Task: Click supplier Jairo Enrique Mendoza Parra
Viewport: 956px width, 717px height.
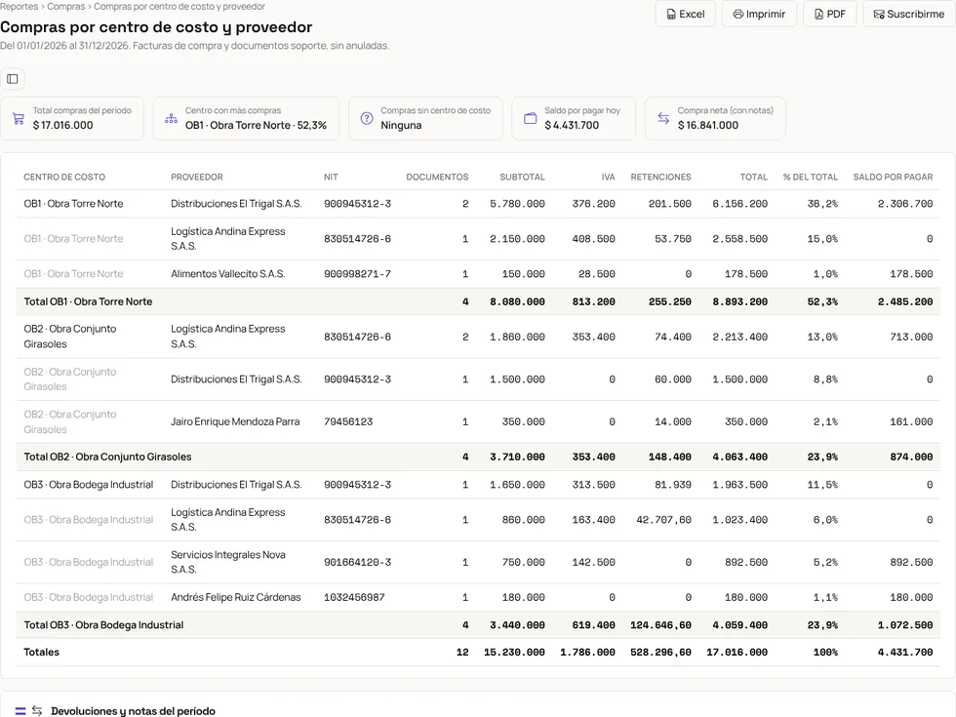Action: [x=235, y=421]
